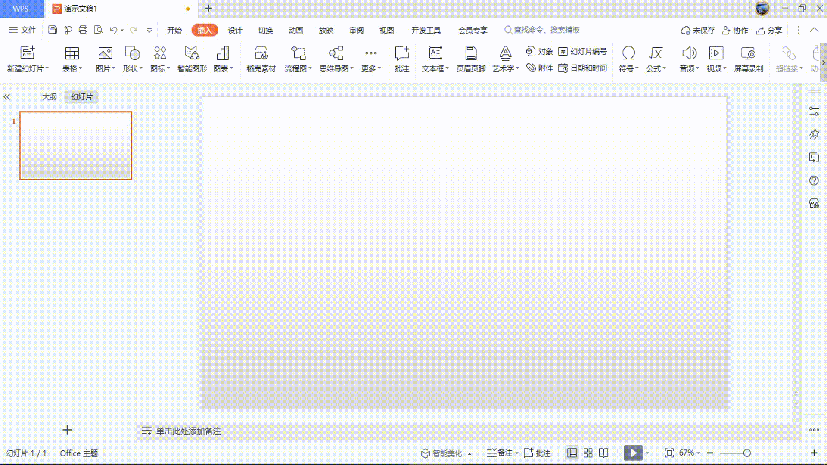Expand New Slide (新建幻灯片) dropdown arrow

tap(47, 68)
